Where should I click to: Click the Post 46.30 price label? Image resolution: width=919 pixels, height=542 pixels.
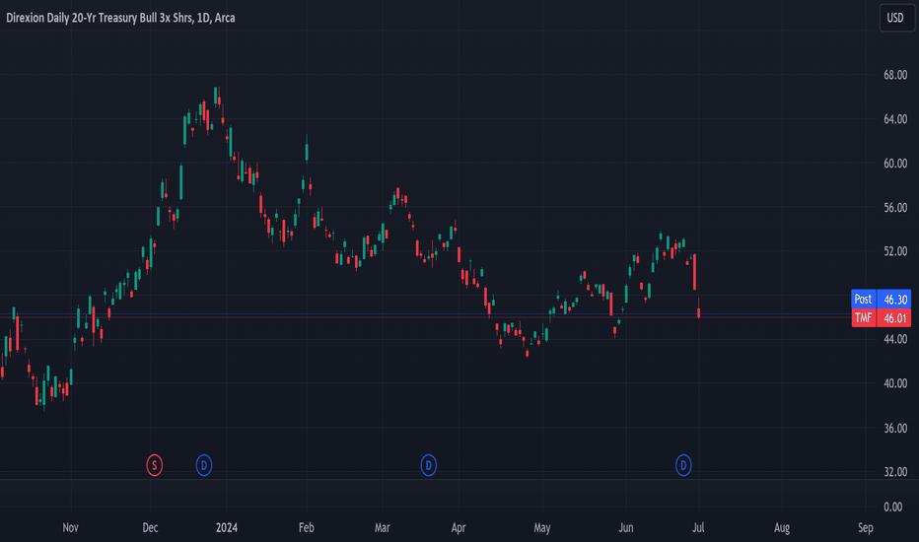pyautogui.click(x=881, y=299)
